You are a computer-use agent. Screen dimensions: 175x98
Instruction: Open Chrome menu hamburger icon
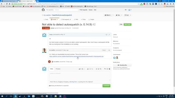173,4
